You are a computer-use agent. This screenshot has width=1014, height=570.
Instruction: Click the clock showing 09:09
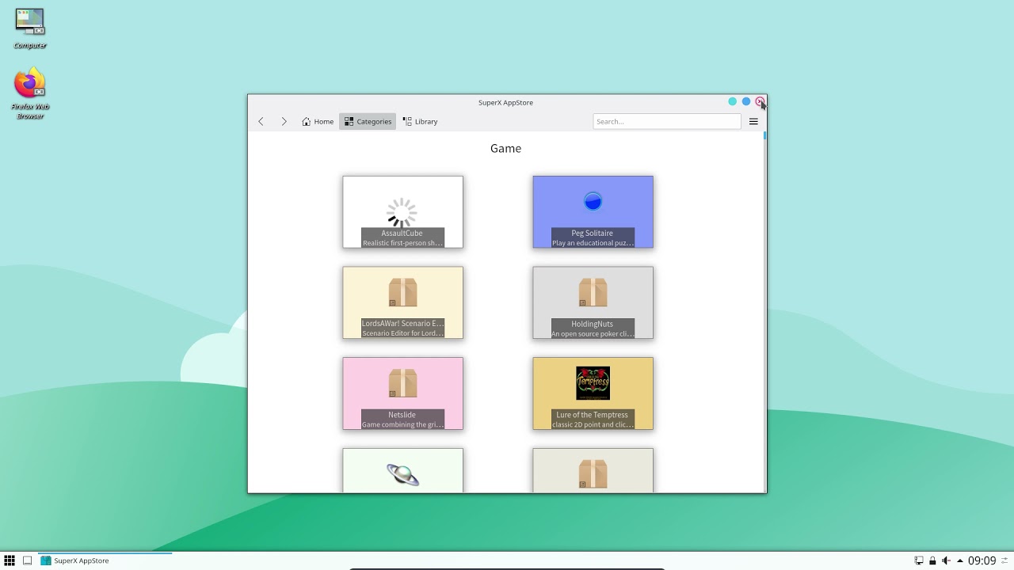982,560
